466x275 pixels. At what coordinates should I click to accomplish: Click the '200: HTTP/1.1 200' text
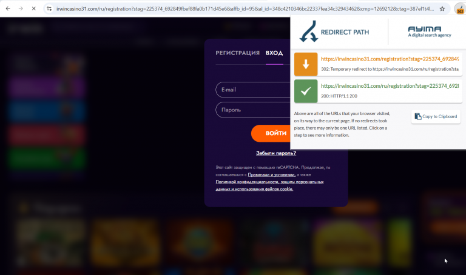click(x=339, y=96)
